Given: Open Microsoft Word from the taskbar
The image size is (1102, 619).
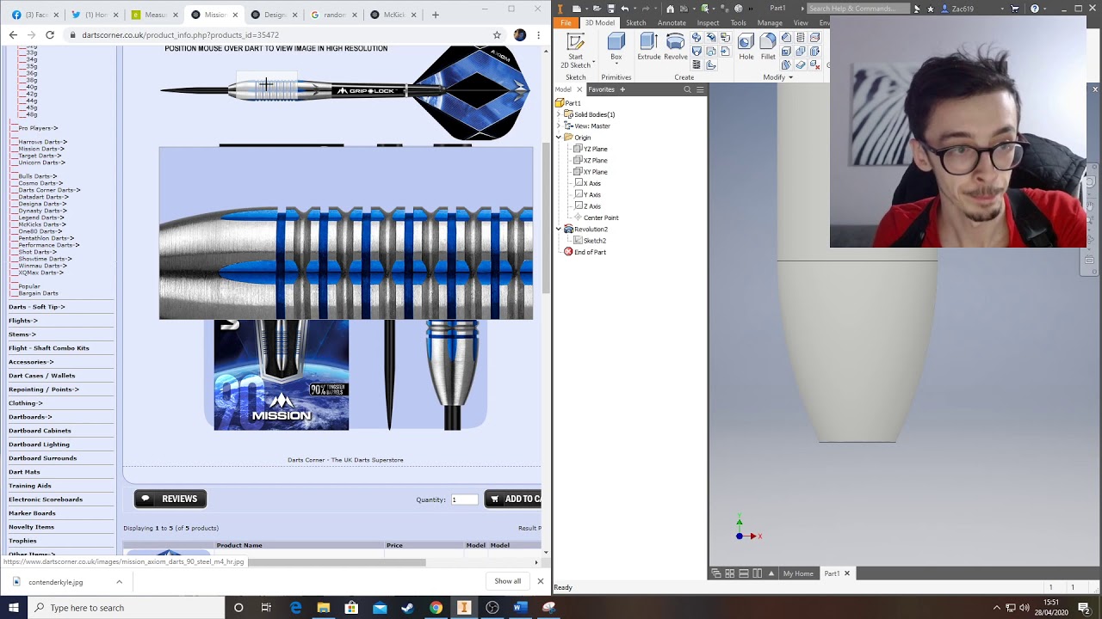Looking at the screenshot, I should pos(520,608).
